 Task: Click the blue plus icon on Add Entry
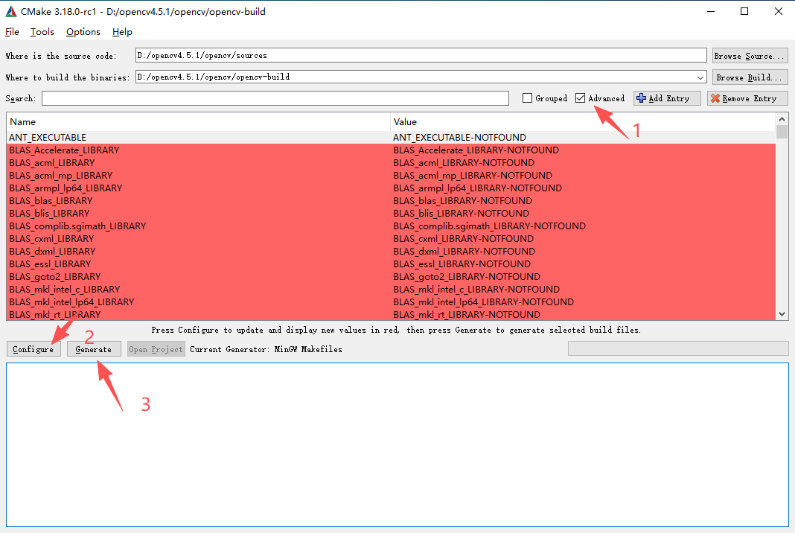[x=642, y=98]
